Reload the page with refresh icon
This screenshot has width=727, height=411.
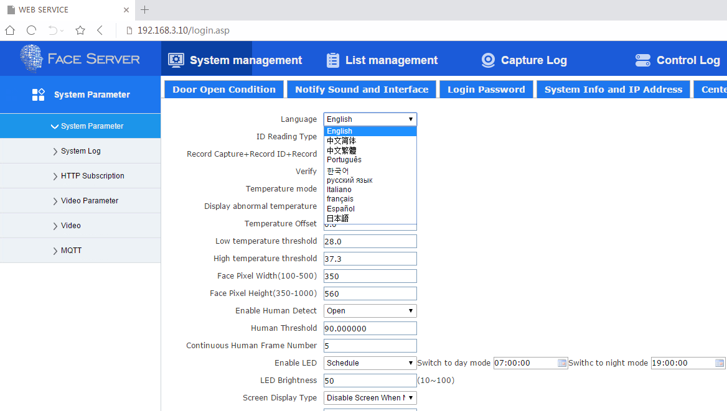point(31,30)
